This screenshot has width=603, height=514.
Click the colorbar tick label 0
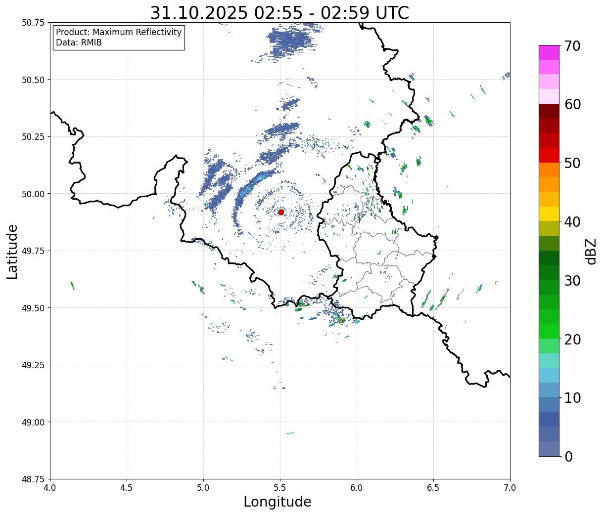pos(568,456)
